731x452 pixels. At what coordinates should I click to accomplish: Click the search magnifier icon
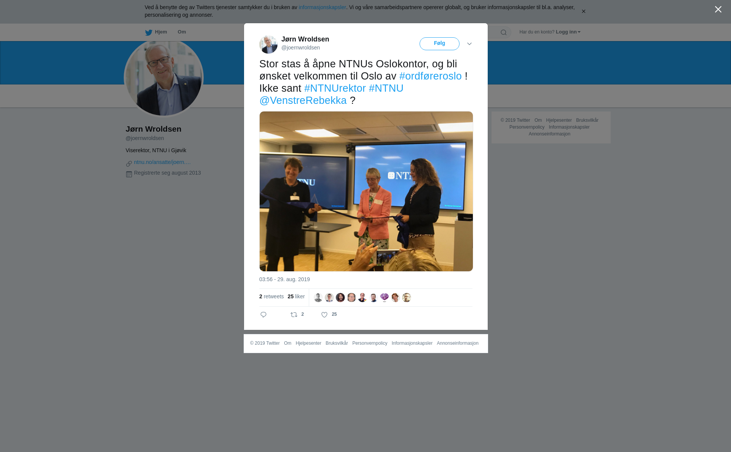click(x=504, y=32)
